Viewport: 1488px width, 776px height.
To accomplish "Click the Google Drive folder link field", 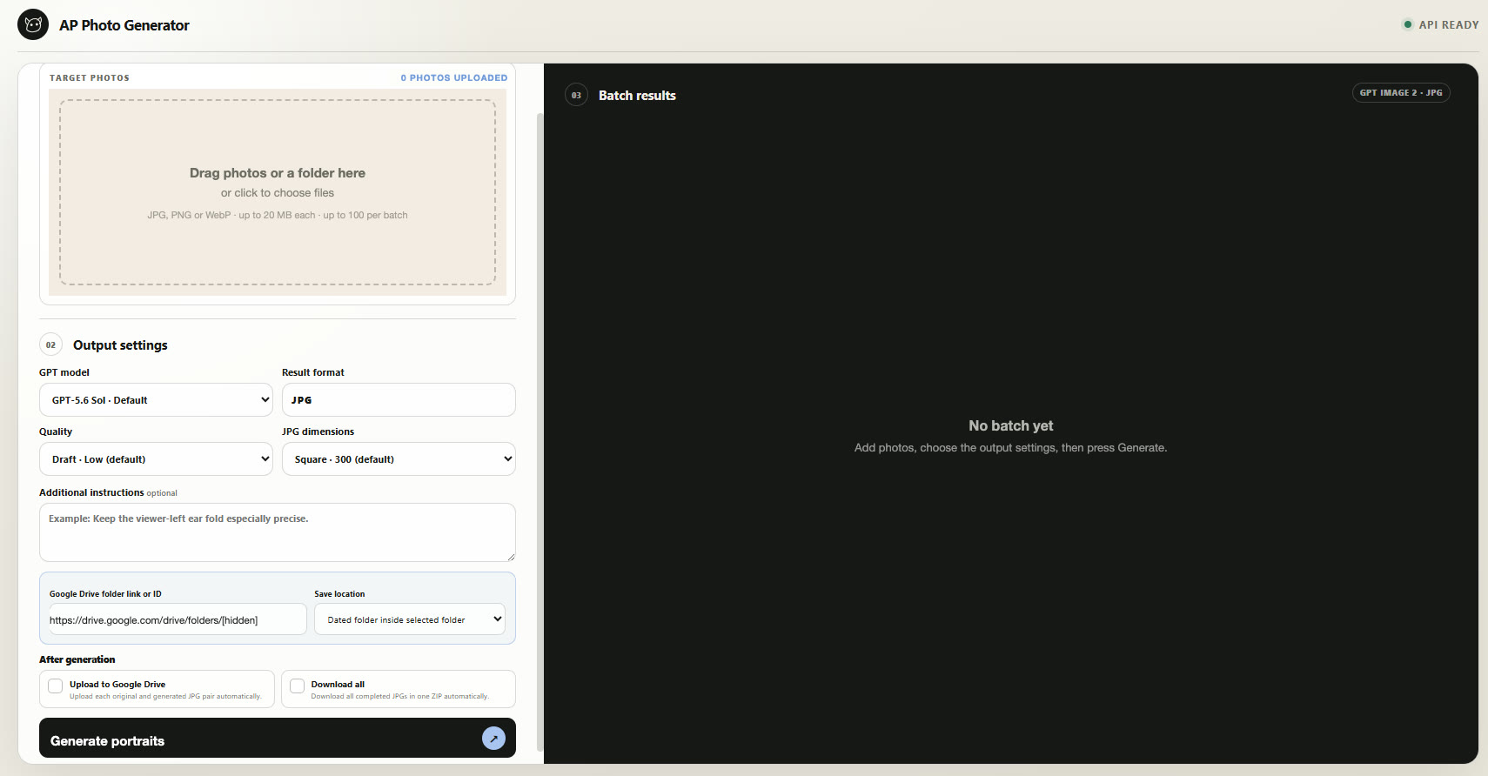I will pos(178,619).
